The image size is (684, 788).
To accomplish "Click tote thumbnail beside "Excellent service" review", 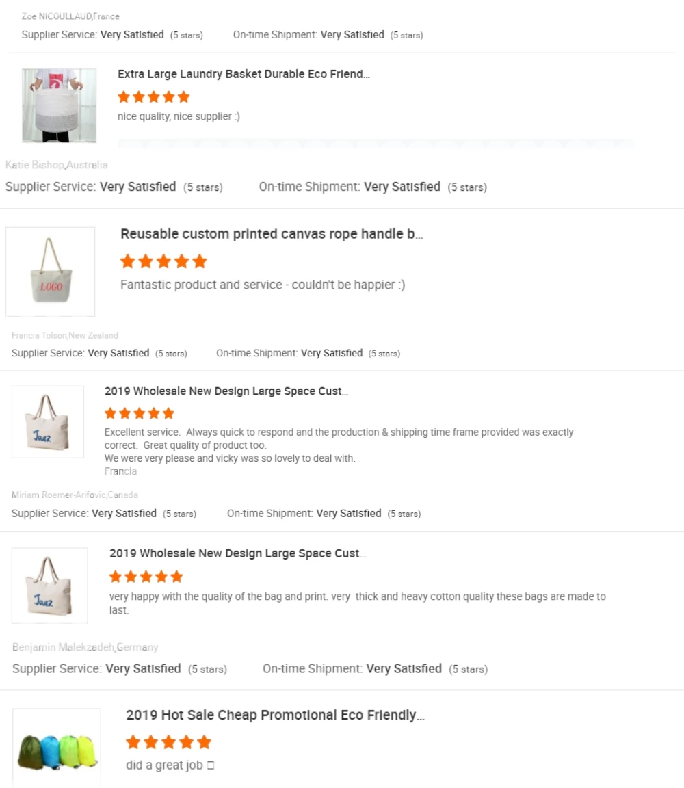I will 48,422.
